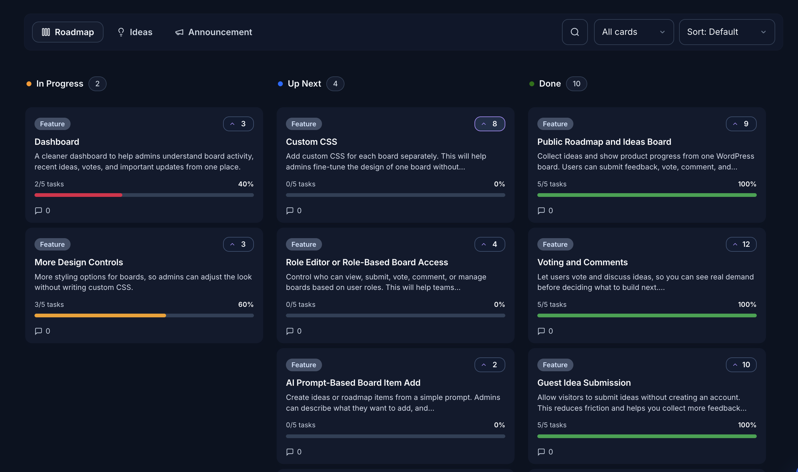
Task: Click the '60%' progress value
Action: pyautogui.click(x=246, y=304)
